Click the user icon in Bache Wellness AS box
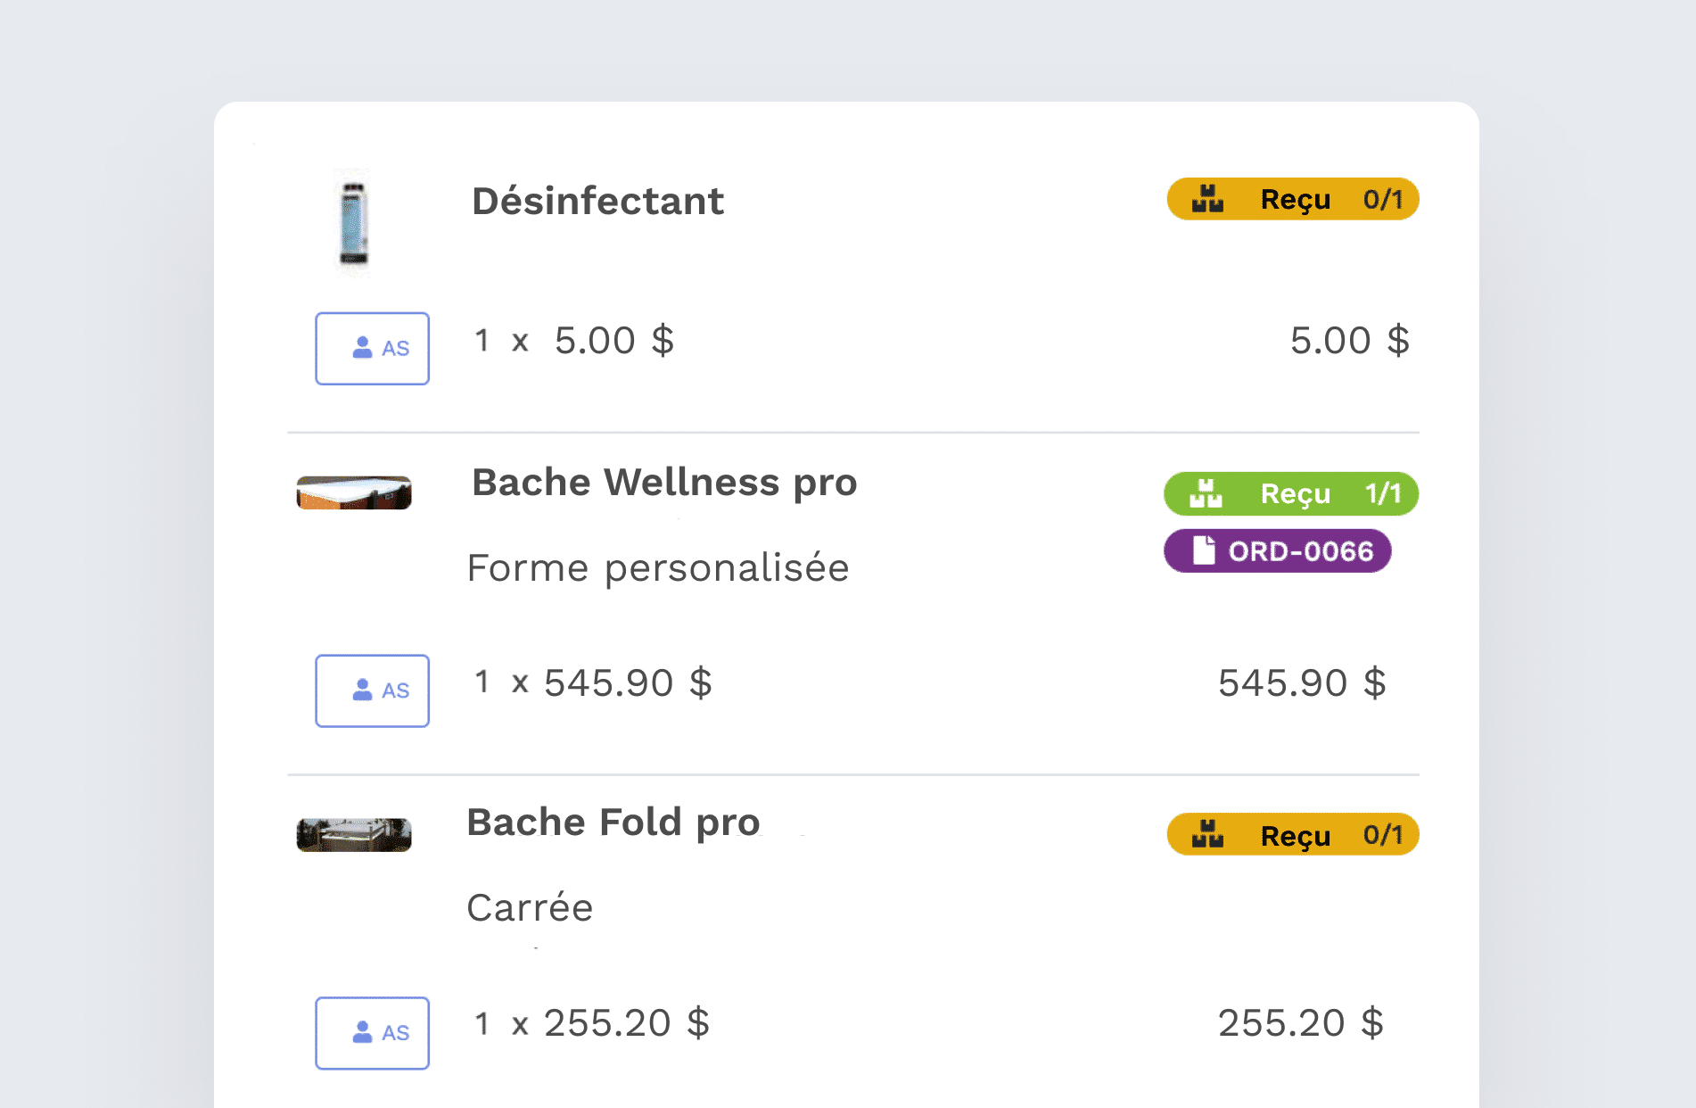This screenshot has height=1108, width=1696. [362, 690]
